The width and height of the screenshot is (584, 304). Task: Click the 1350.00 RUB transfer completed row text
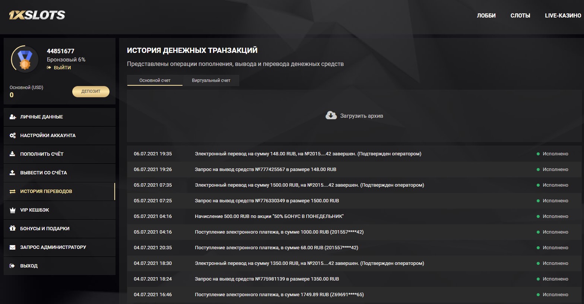pos(310,263)
